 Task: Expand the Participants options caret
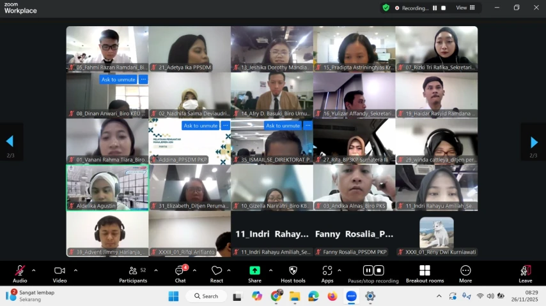156,270
